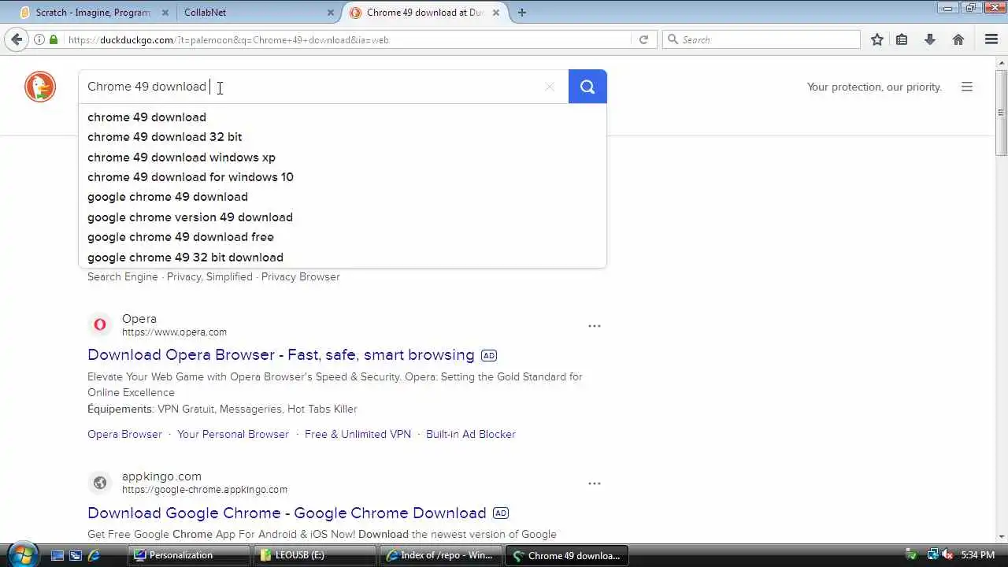Open "Download Google Chrome" result link

(287, 513)
